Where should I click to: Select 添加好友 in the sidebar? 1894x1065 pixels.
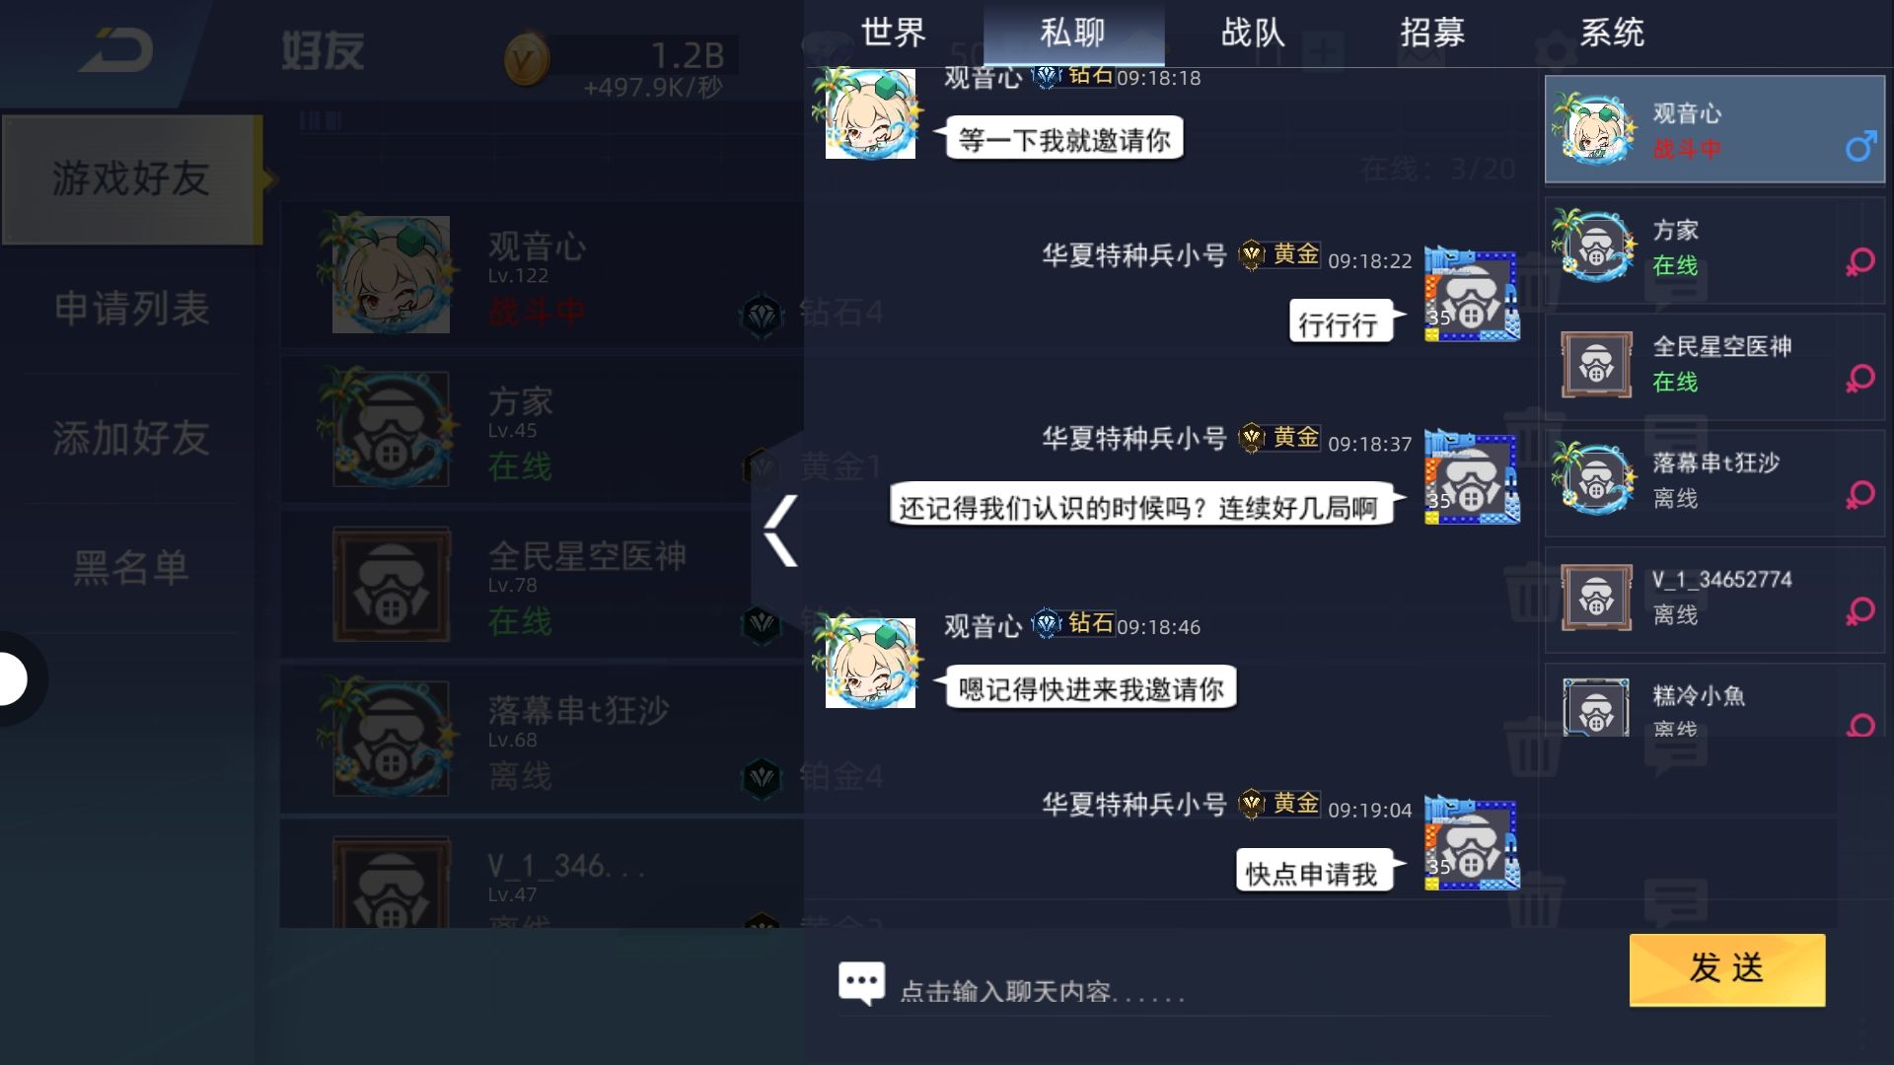pyautogui.click(x=131, y=438)
